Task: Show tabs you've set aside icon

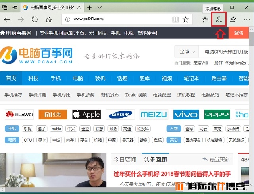Action: click(4, 8)
